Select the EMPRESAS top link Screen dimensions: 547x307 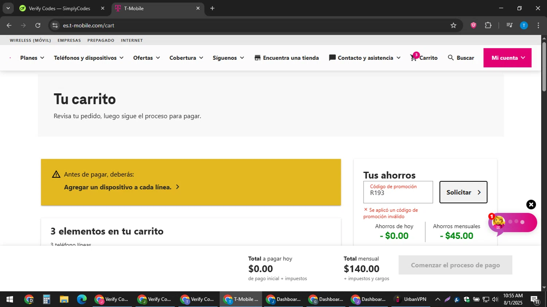[69, 40]
